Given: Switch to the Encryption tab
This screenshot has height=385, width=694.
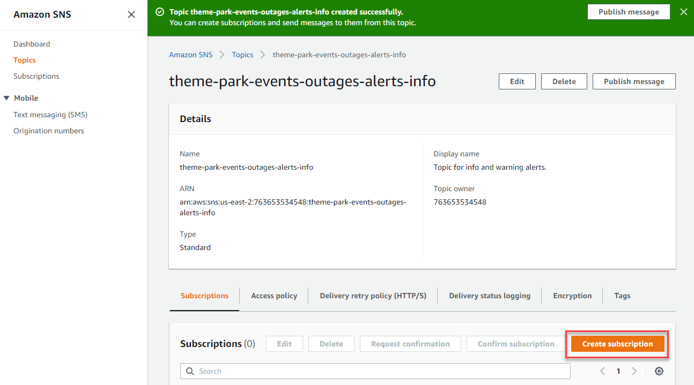Looking at the screenshot, I should [572, 296].
